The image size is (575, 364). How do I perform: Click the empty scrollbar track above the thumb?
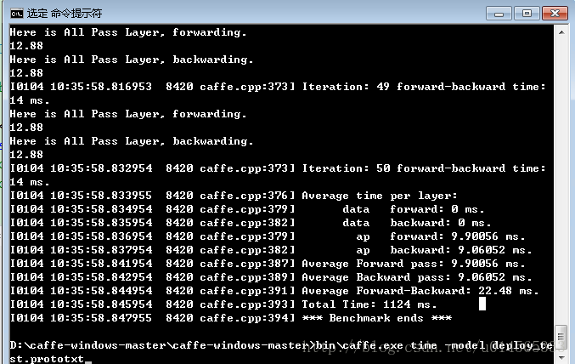[561, 170]
